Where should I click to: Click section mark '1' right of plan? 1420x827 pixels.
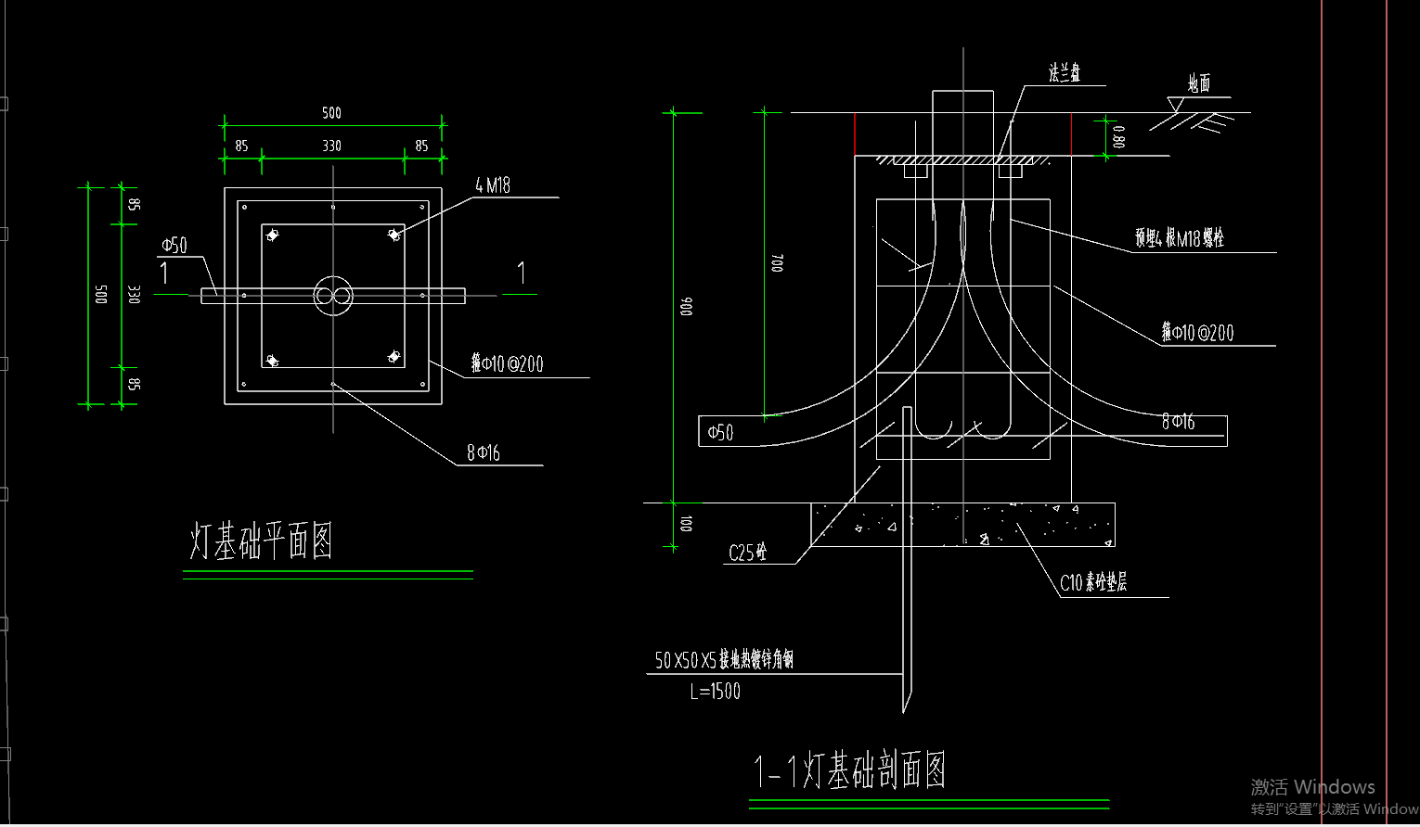(522, 273)
